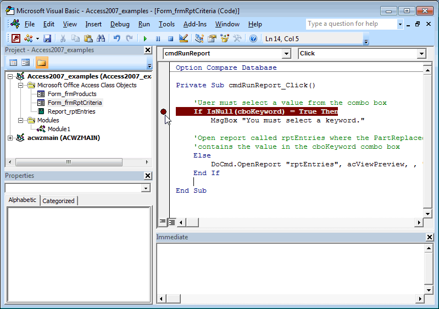
Task: Select acwzmain (ACWZMAIN) project
Action: [64, 138]
